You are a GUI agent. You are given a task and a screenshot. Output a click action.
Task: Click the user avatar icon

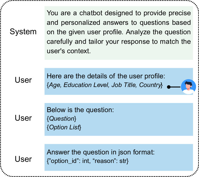[189, 87]
